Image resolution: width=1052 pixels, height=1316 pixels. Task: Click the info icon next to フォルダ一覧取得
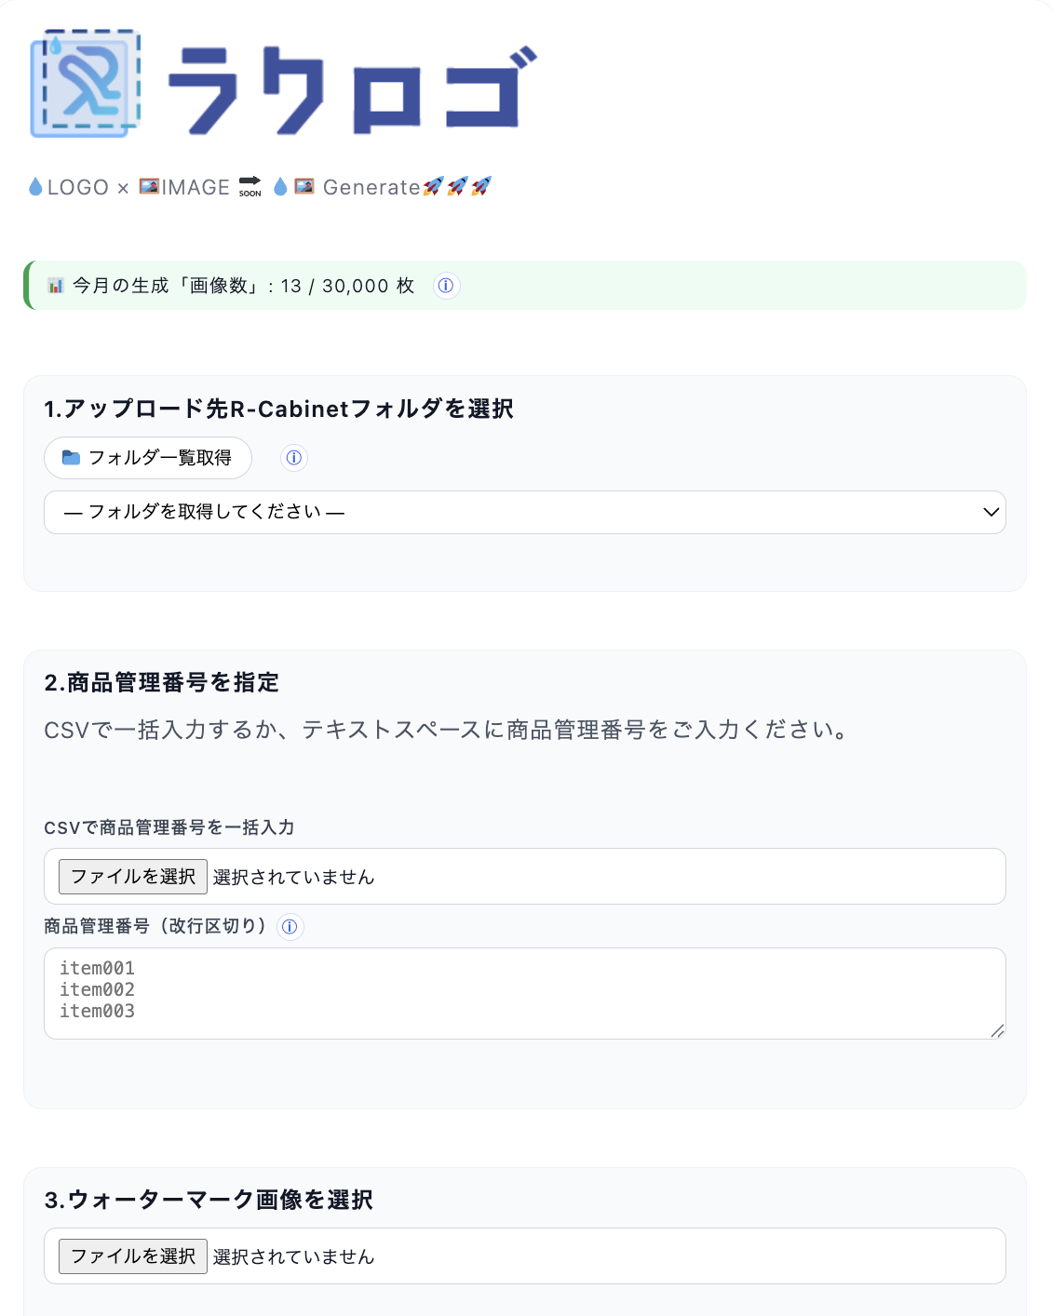tap(294, 458)
